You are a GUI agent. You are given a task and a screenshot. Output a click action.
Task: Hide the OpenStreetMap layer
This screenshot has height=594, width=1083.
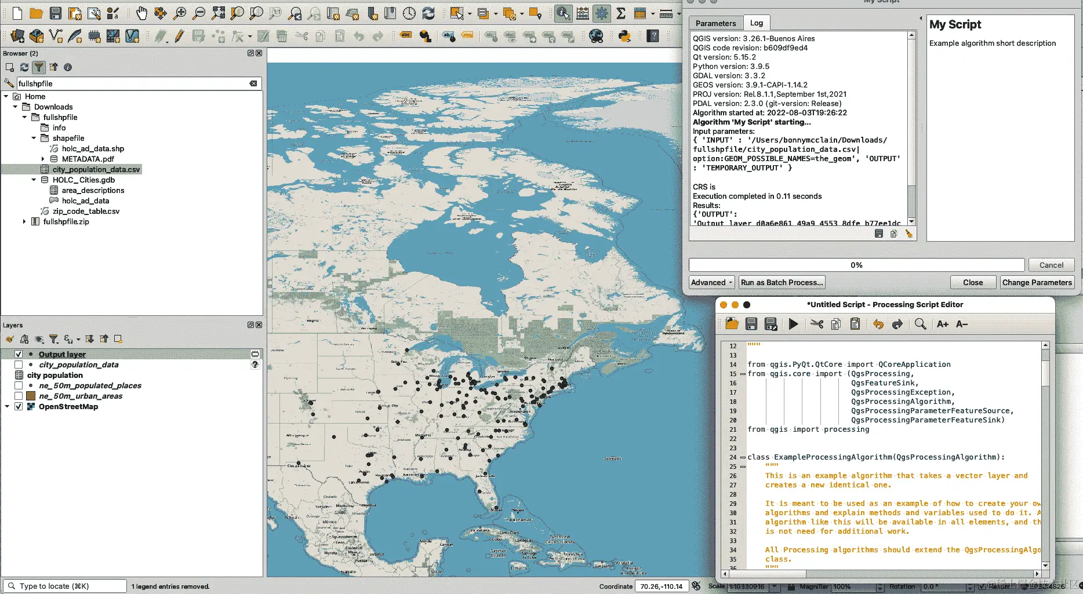coord(19,406)
